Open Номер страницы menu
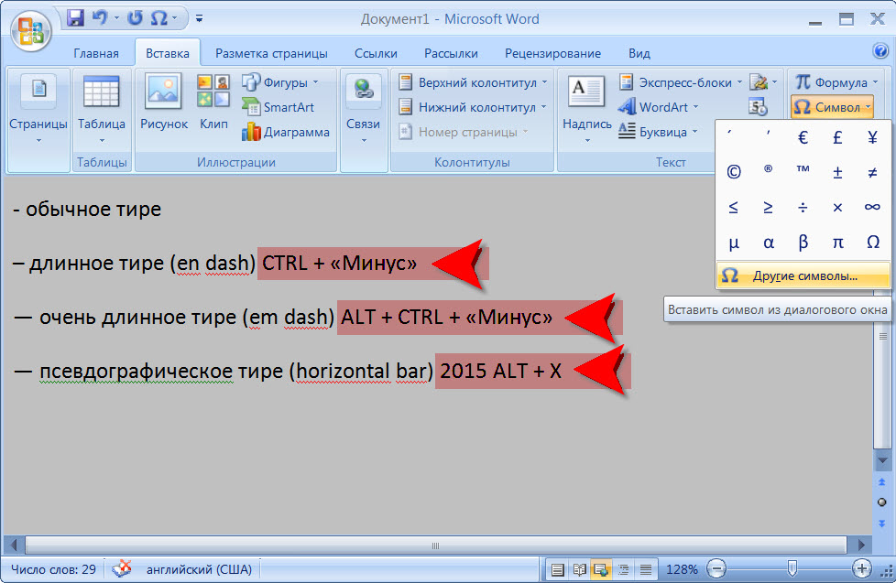This screenshot has width=896, height=583. [x=464, y=132]
